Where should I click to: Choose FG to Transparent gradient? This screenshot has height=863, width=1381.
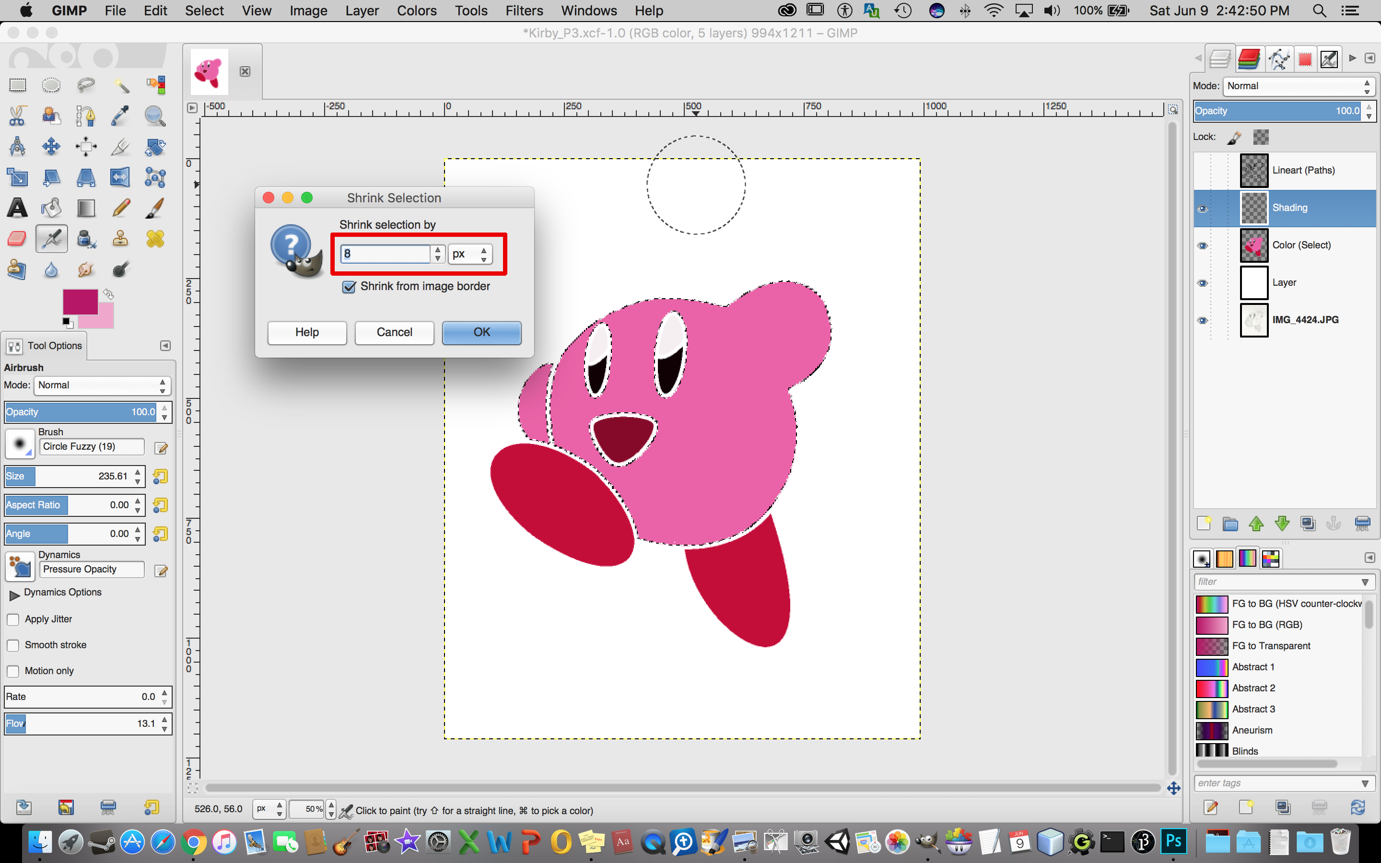point(1279,646)
